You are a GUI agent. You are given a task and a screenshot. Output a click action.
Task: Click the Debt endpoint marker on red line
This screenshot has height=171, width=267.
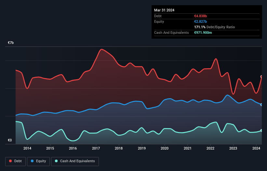pyautogui.click(x=261, y=77)
